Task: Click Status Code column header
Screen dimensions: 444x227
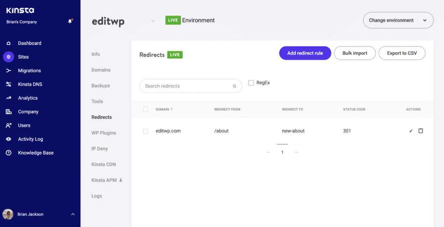Action: coord(354,109)
